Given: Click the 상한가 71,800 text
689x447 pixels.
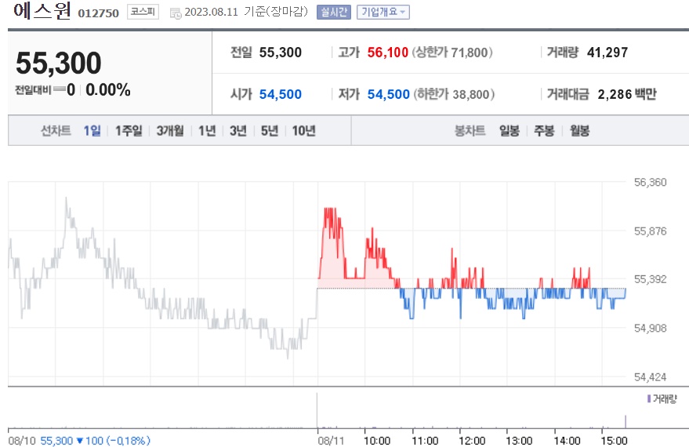Looking at the screenshot, I should tap(452, 53).
